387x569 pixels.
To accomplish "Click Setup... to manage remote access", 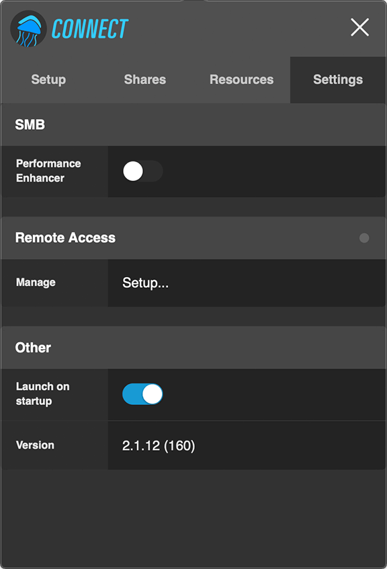I will click(145, 283).
